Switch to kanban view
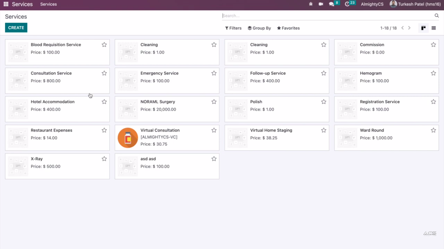 tap(423, 28)
